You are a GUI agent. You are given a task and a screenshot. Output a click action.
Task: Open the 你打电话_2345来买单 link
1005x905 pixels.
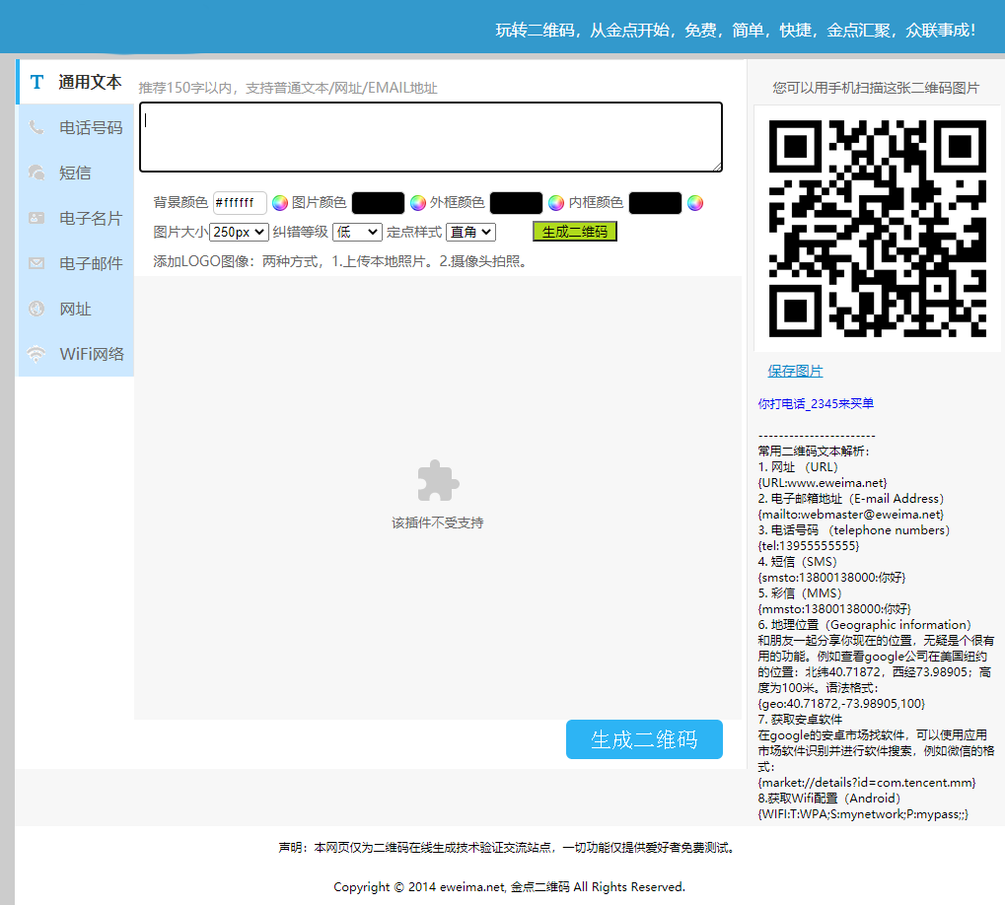pyautogui.click(x=816, y=403)
